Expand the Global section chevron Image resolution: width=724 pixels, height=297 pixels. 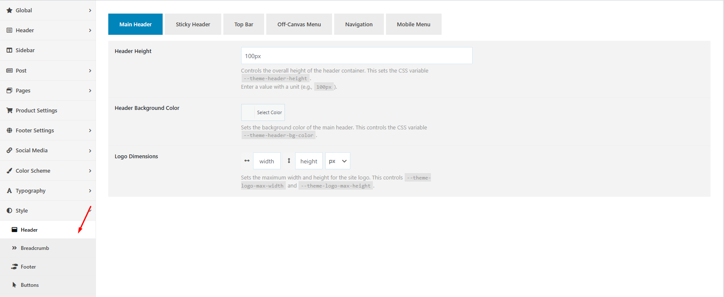(90, 10)
